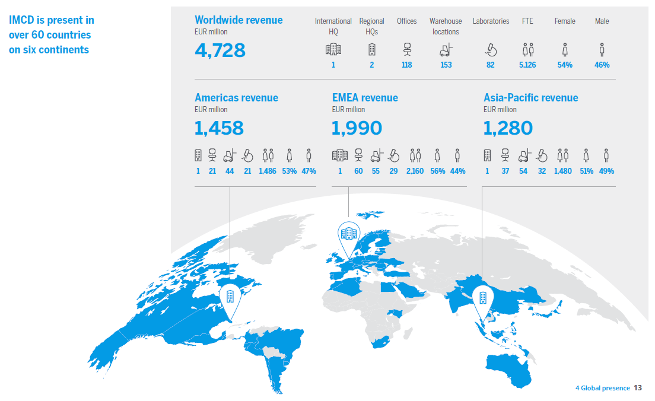The width and height of the screenshot is (655, 401).
Task: Click the FTE people icon above 5,126
Action: [x=527, y=50]
